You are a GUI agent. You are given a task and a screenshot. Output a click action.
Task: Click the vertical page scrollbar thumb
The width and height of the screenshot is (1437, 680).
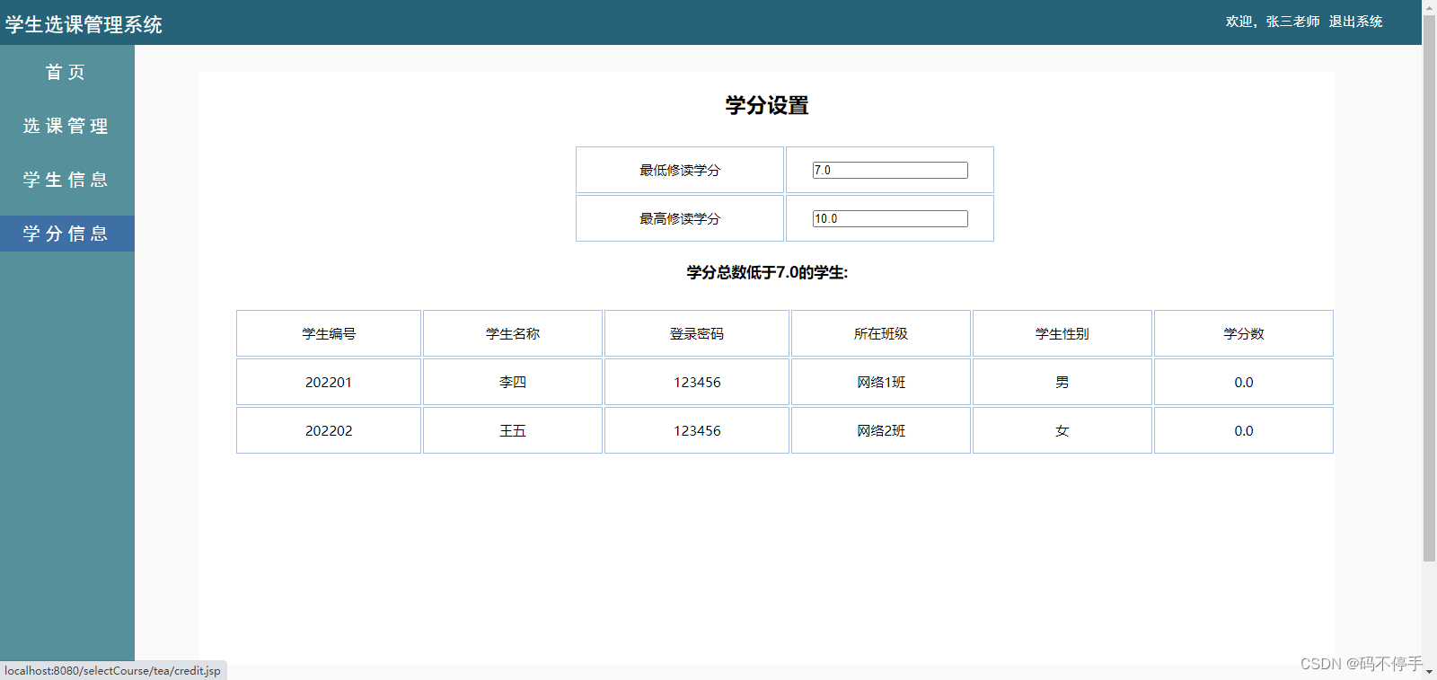click(1429, 287)
